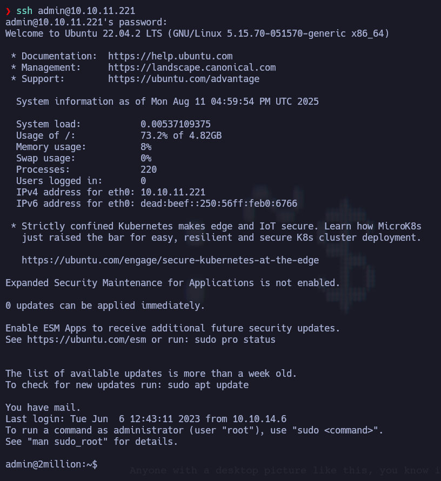
Task: Click the red prompt chevron before ssh
Action: pyautogui.click(x=8, y=11)
